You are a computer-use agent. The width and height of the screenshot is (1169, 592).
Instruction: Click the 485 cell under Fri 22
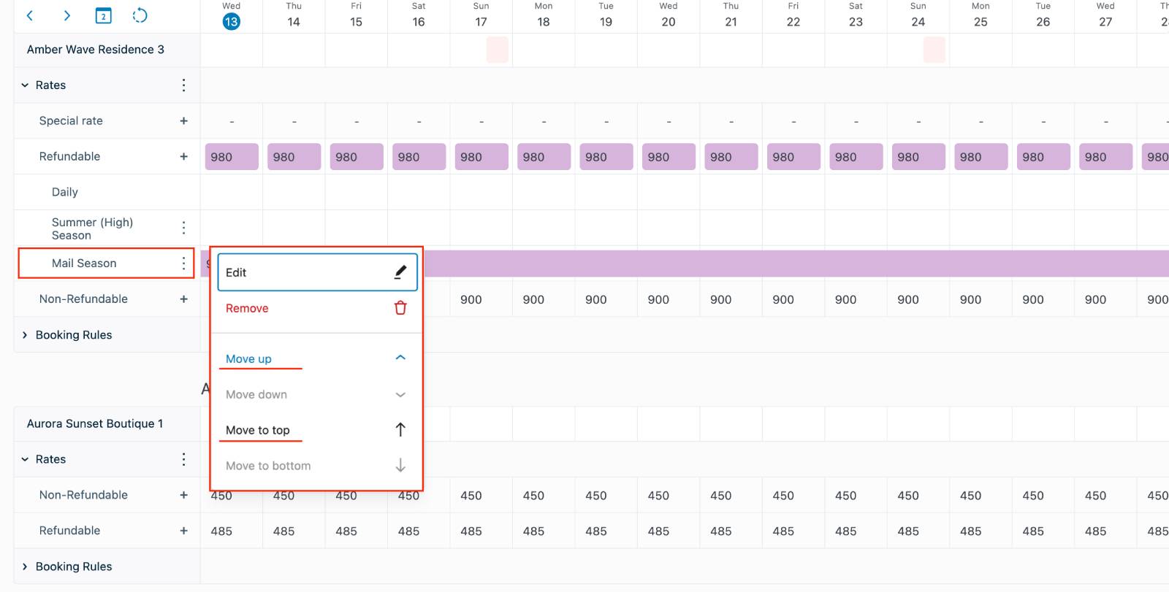pos(783,531)
